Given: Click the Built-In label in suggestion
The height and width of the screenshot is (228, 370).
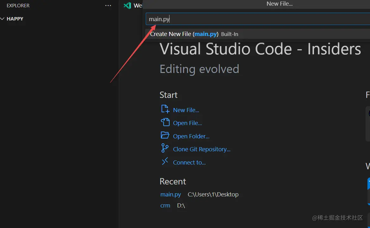Looking at the screenshot, I should pyautogui.click(x=230, y=34).
